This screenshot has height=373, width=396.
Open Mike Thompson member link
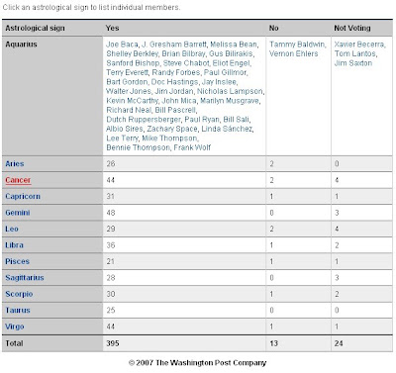pyautogui.click(x=169, y=139)
